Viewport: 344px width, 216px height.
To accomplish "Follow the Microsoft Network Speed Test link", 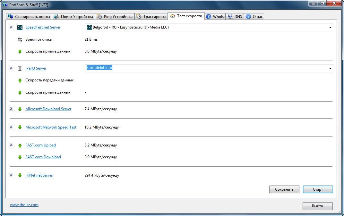I will (51, 127).
